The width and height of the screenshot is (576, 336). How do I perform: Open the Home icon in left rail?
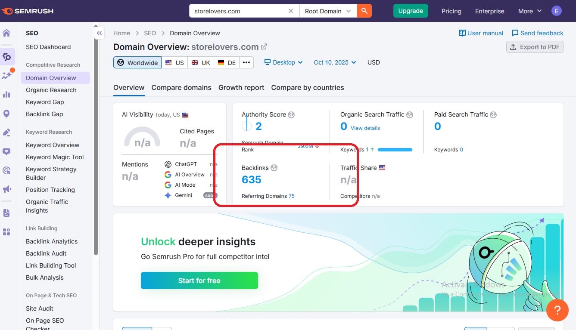point(7,34)
